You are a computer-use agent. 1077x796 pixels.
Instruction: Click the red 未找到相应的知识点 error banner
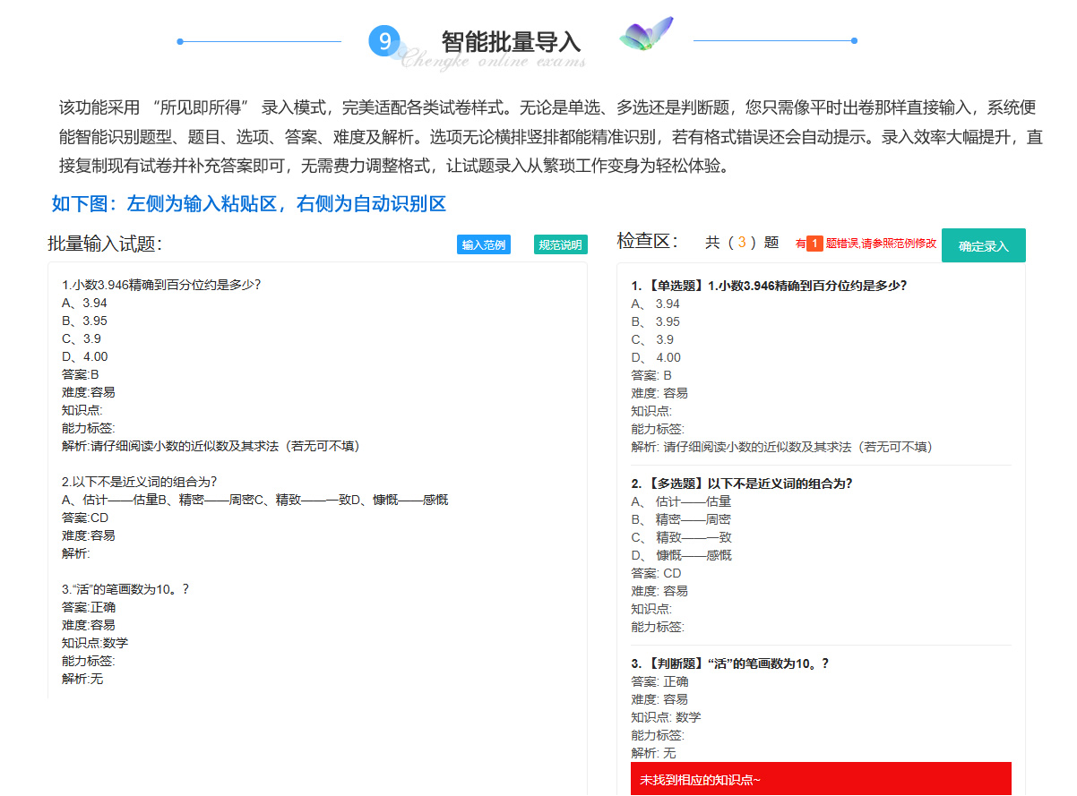click(x=821, y=780)
